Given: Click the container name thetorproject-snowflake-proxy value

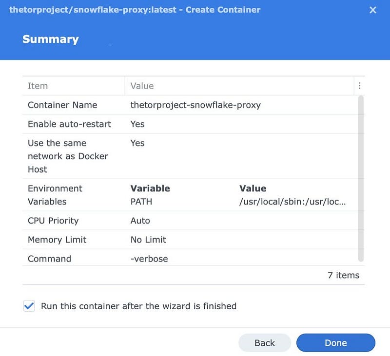Looking at the screenshot, I should (195, 105).
